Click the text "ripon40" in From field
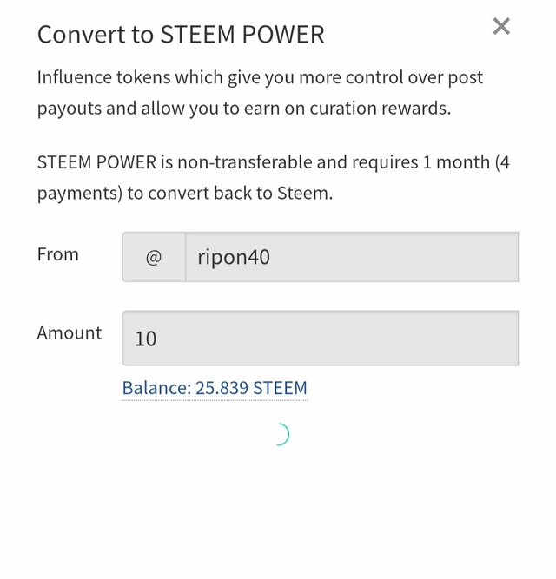Image resolution: width=556 pixels, height=579 pixels. (234, 258)
